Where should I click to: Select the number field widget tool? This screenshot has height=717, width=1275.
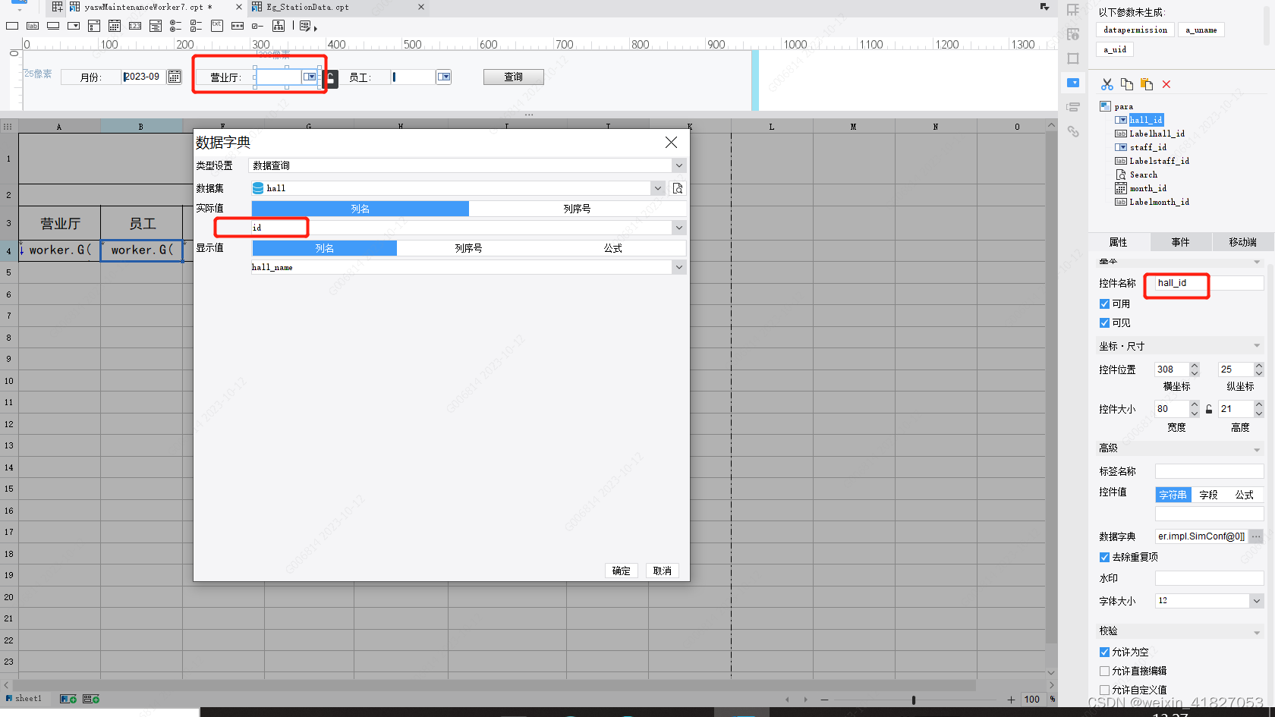point(135,26)
